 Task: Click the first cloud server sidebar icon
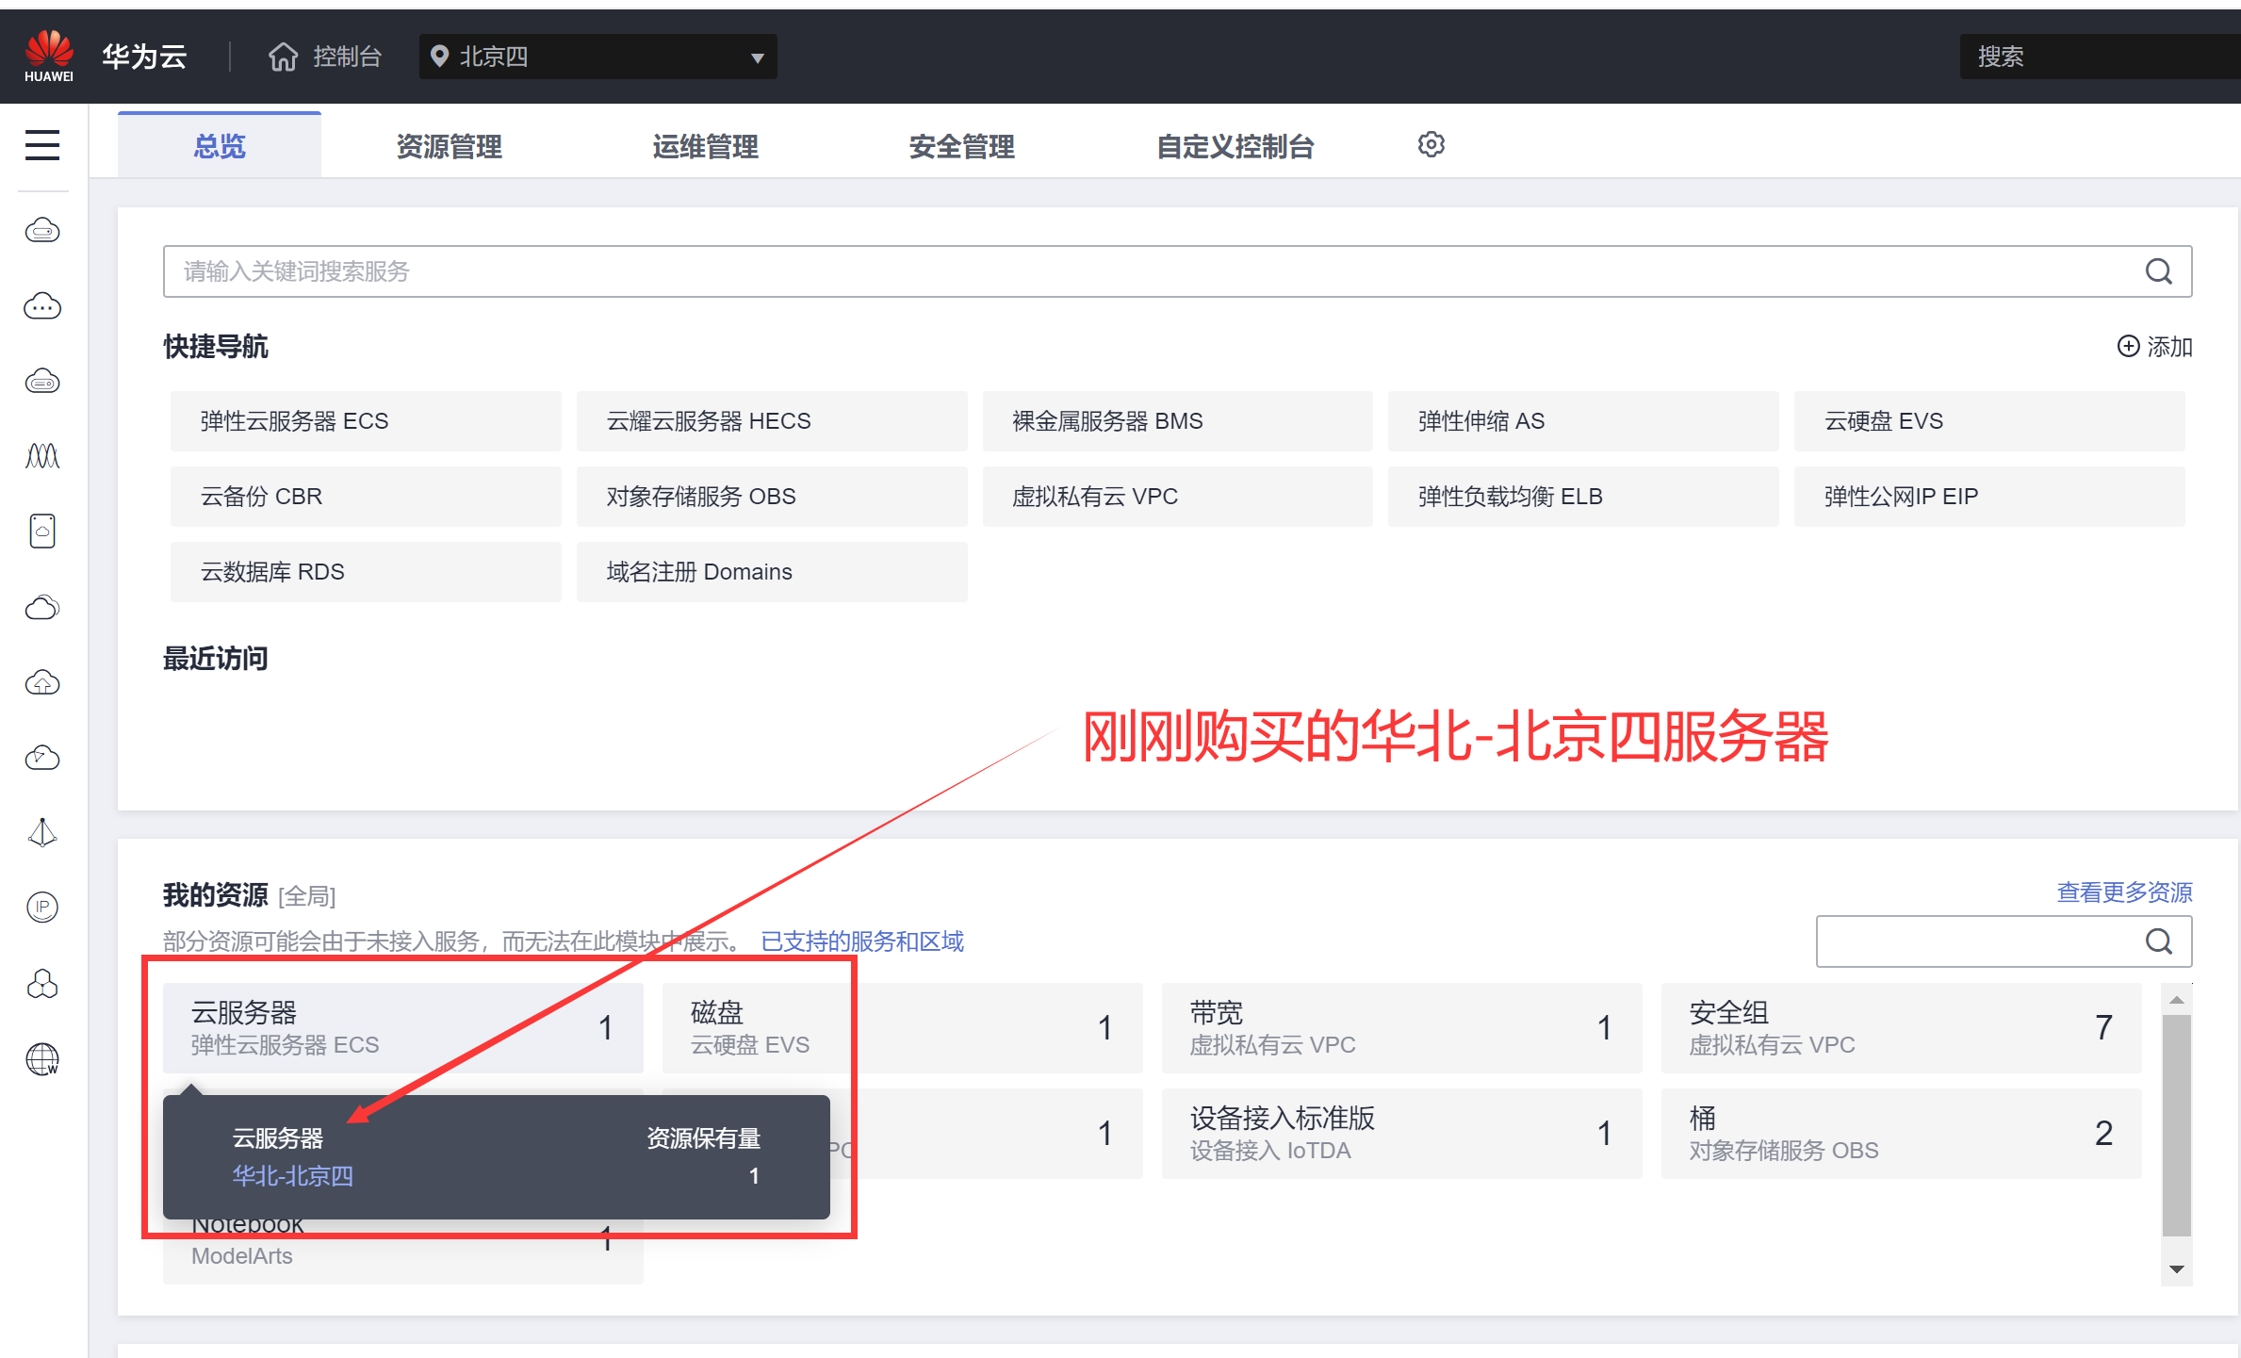coord(42,230)
